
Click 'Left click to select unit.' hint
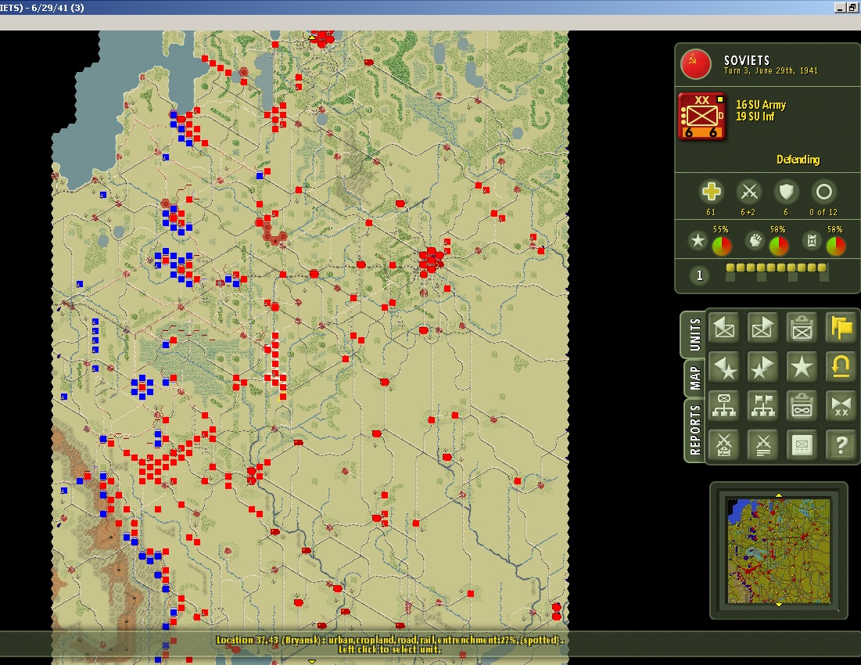389,649
